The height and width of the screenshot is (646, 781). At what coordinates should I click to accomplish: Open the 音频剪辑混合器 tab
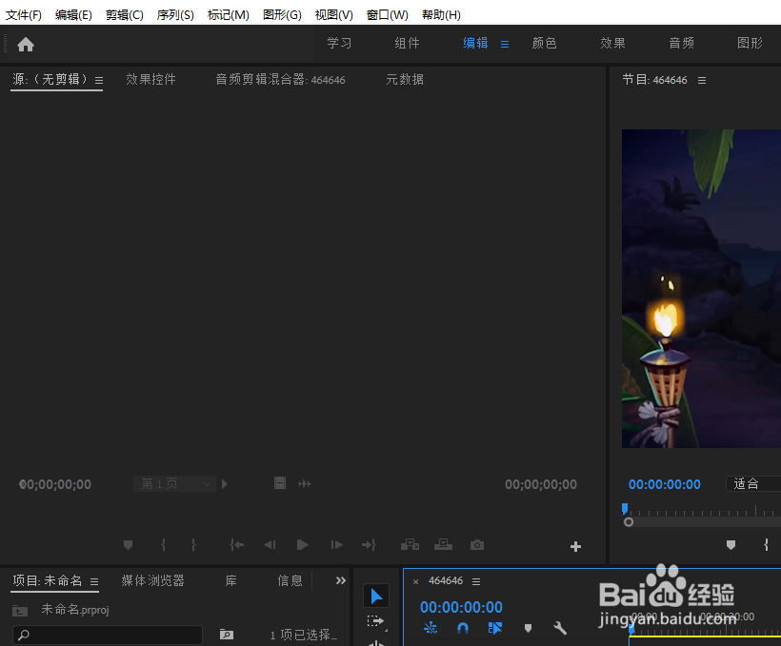click(280, 80)
